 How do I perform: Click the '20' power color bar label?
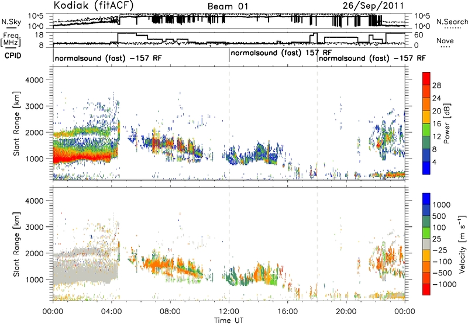tap(436, 111)
